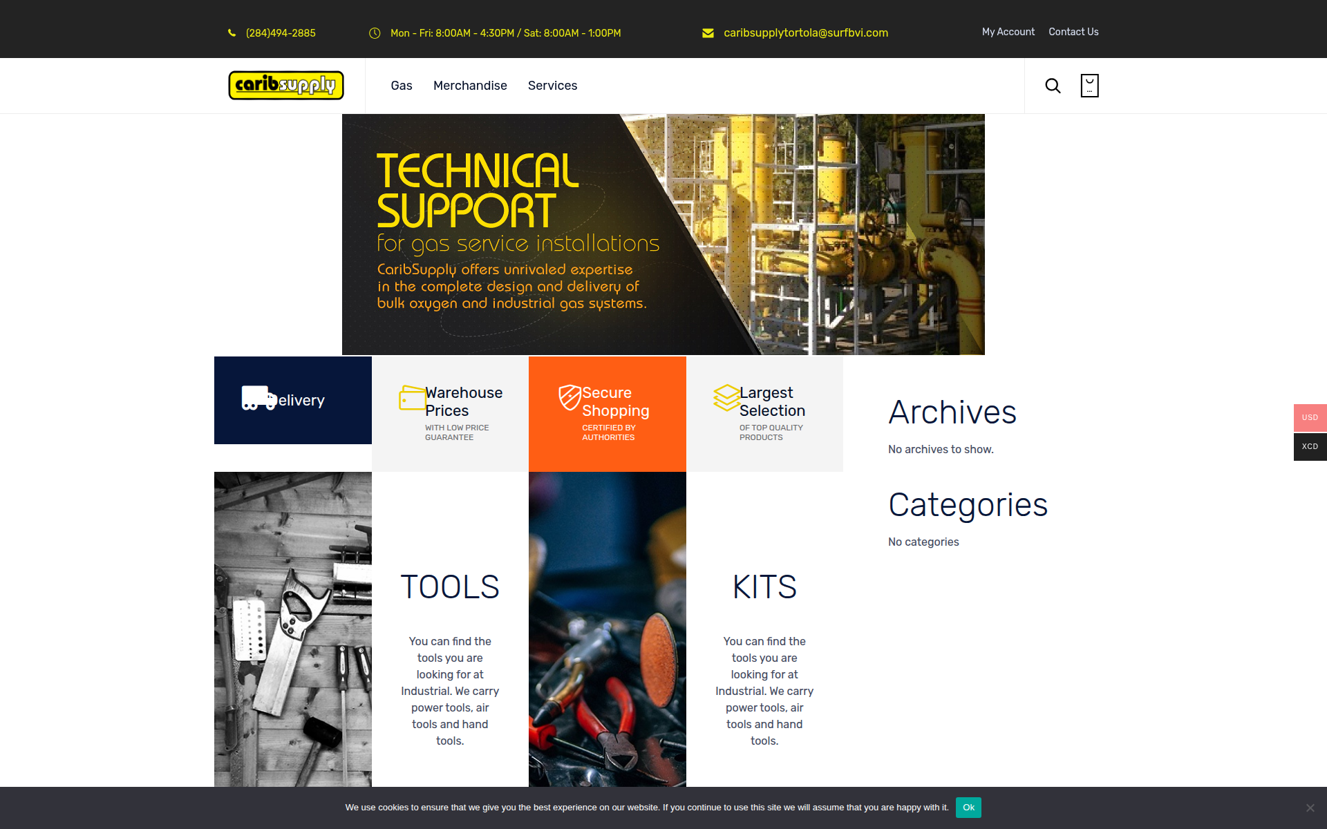Image resolution: width=1327 pixels, height=829 pixels.
Task: Switch currency to XCD
Action: tap(1310, 446)
